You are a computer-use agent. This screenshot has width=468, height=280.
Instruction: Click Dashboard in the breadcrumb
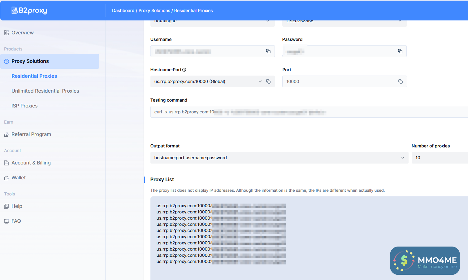point(123,11)
